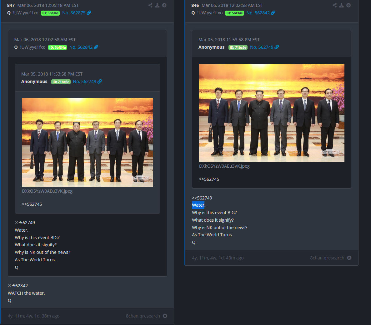
Task: Click ID: 71bc6e badge in post 846 quote
Action: point(238,47)
